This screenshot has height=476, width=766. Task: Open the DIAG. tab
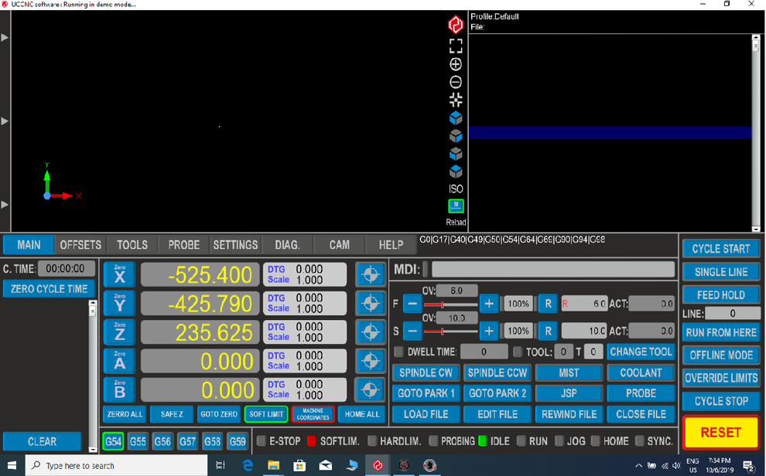tap(287, 245)
